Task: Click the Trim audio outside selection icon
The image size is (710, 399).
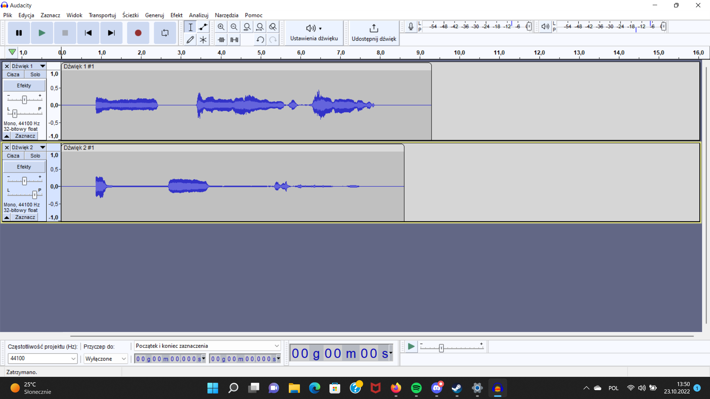Action: coord(222,40)
